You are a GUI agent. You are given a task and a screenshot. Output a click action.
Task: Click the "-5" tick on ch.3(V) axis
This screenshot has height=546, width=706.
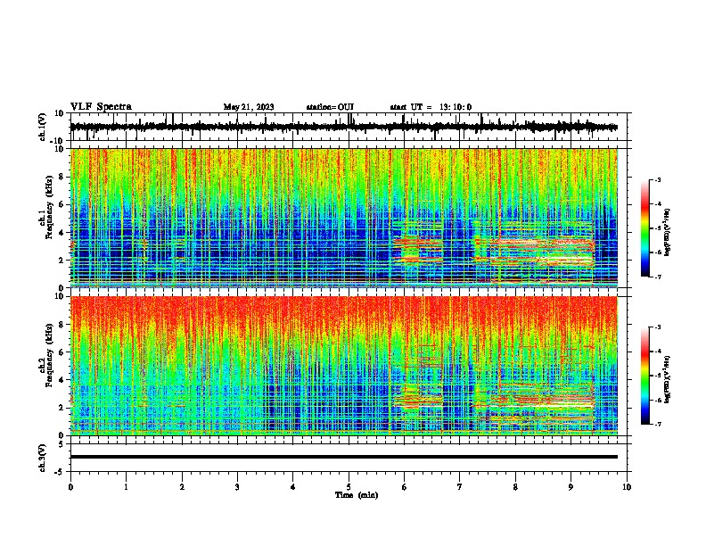pos(60,472)
